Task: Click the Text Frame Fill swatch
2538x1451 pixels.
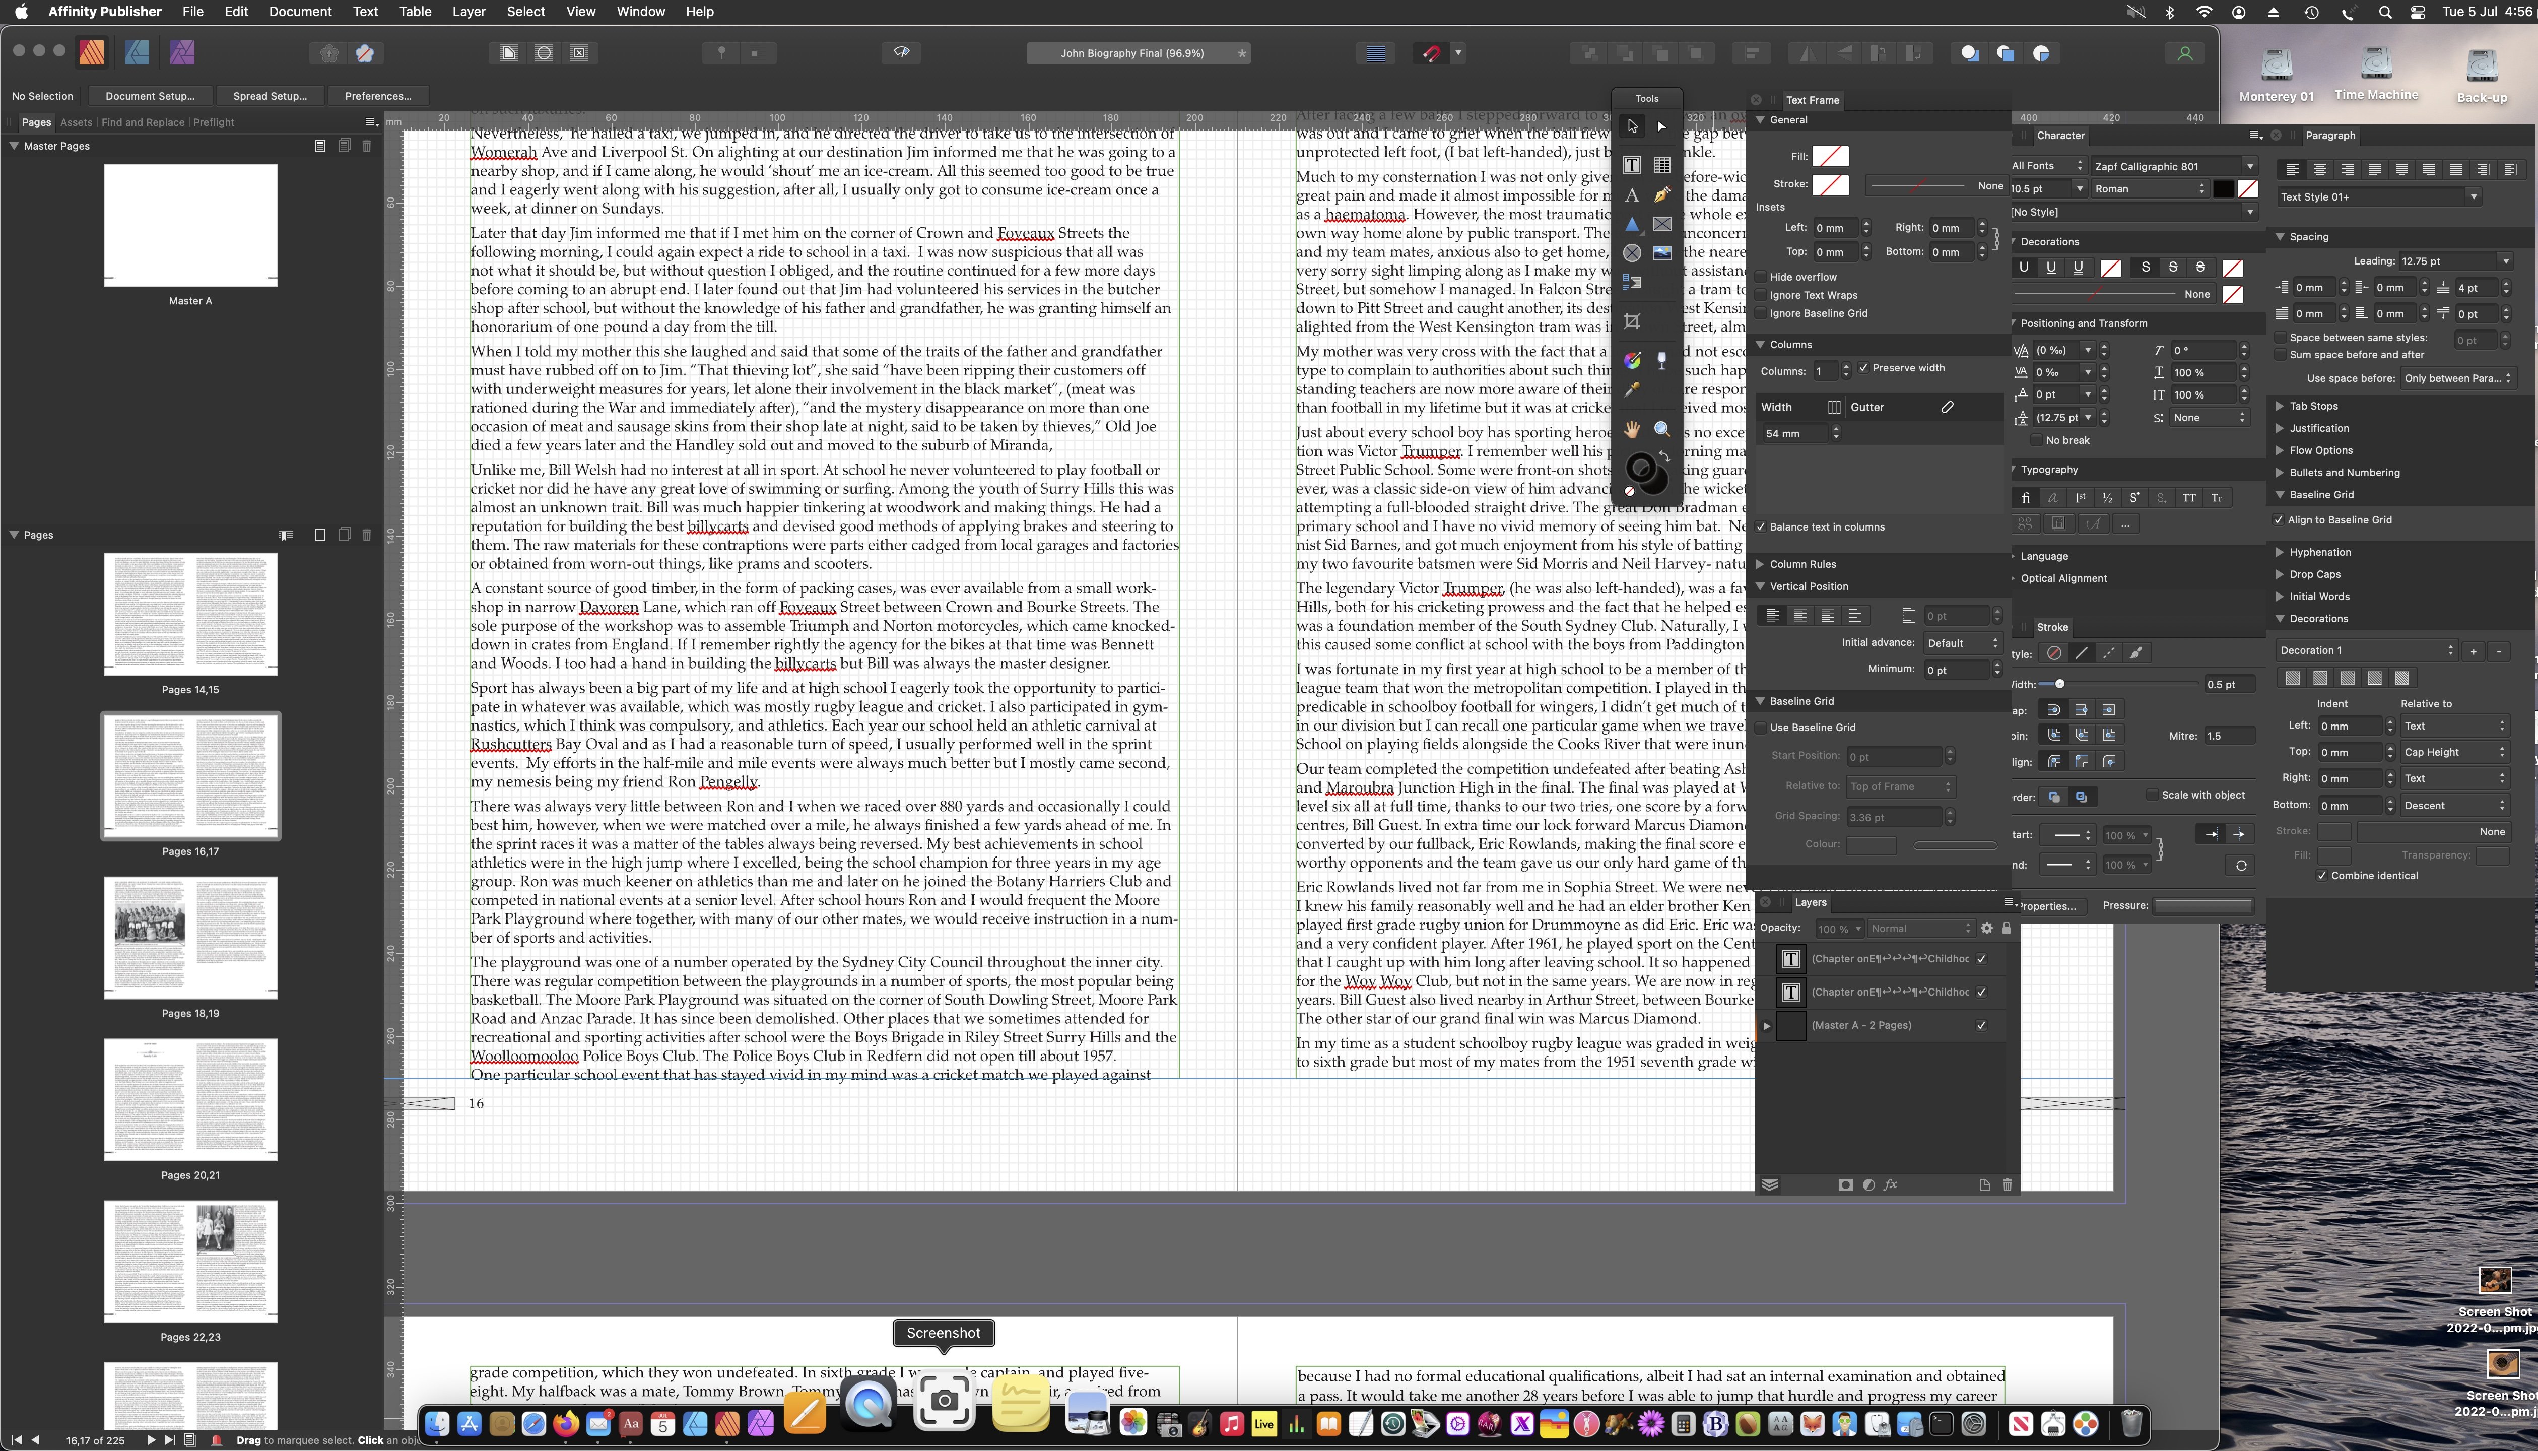Action: [1830, 157]
